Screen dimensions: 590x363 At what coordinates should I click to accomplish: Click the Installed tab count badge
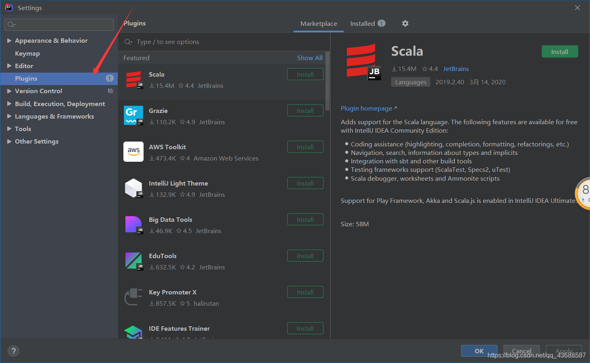tap(381, 23)
